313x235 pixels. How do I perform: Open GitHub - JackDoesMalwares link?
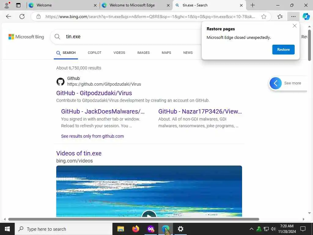pos(103,111)
